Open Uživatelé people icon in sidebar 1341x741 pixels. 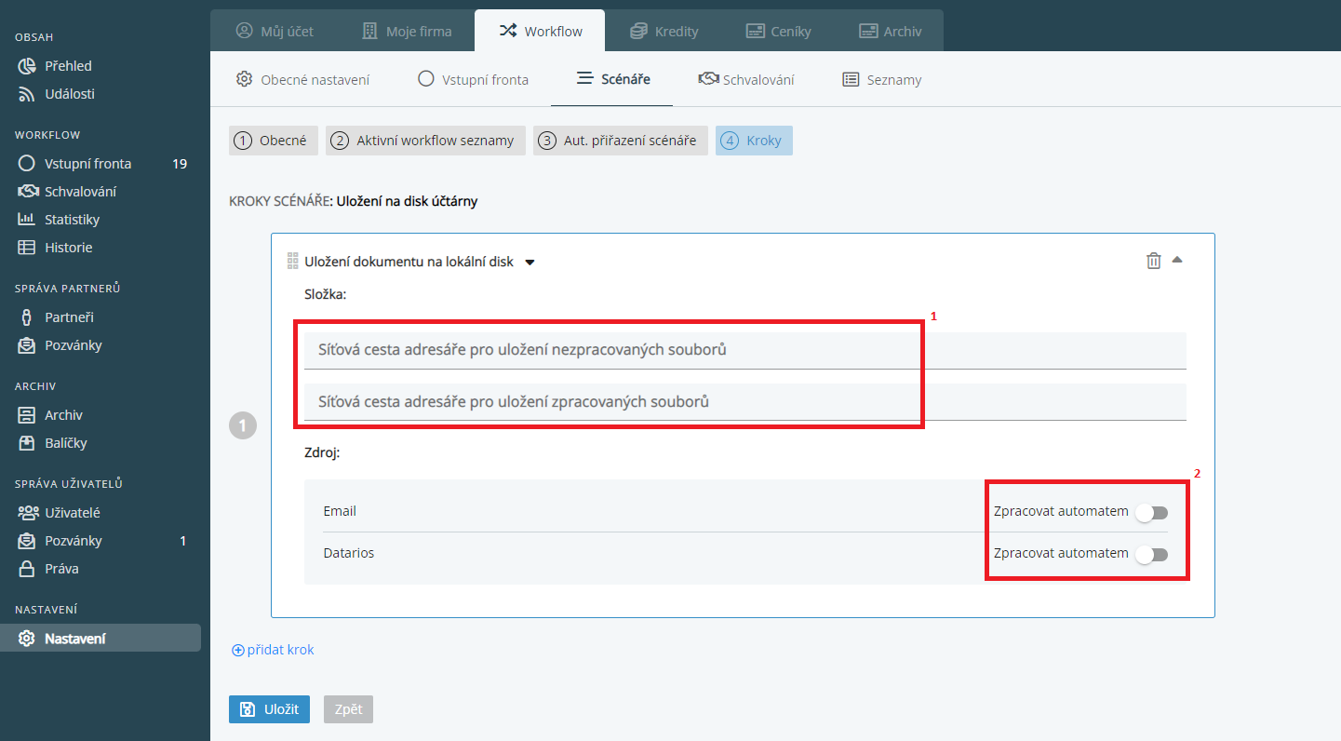tap(27, 513)
